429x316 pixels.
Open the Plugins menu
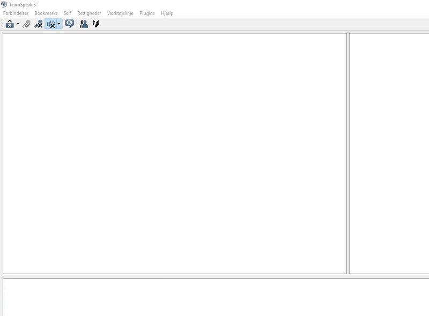click(x=147, y=13)
